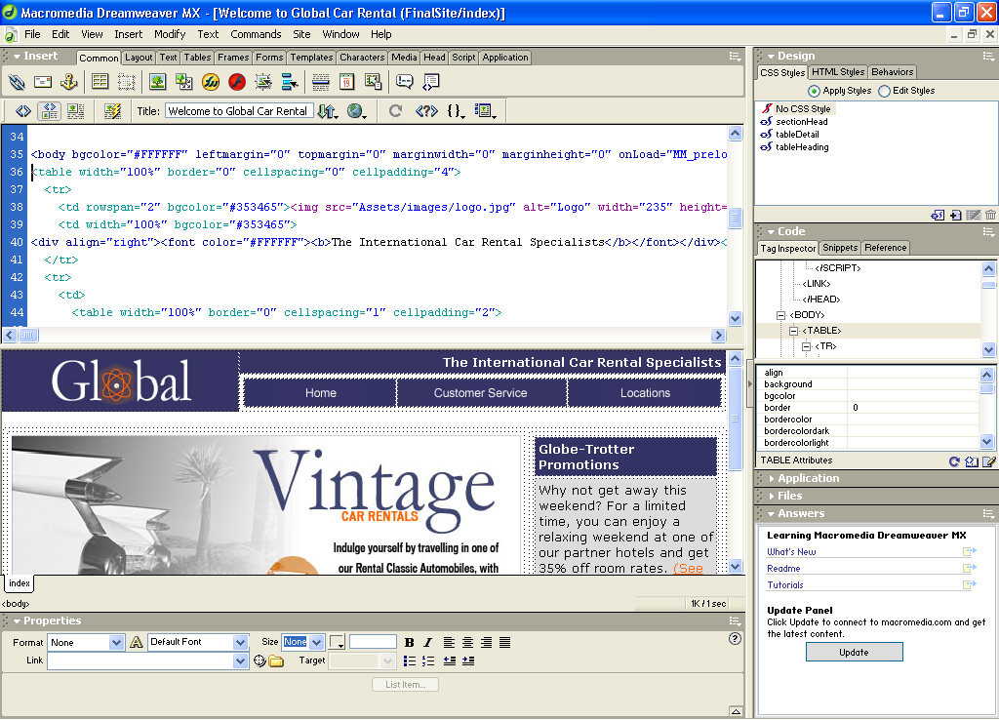
Task: Open the Default Font dropdown
Action: 240,642
